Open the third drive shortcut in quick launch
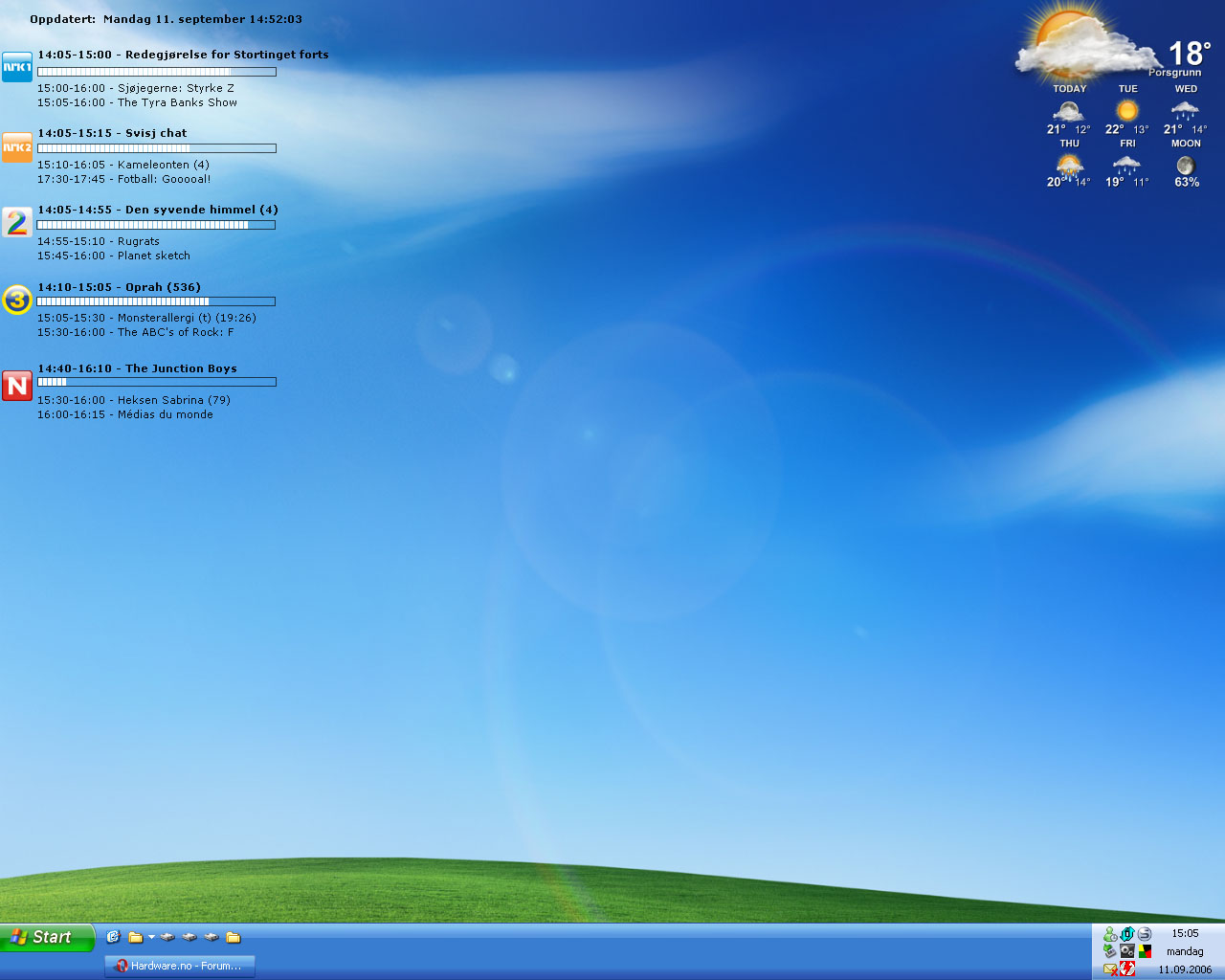 tap(212, 937)
